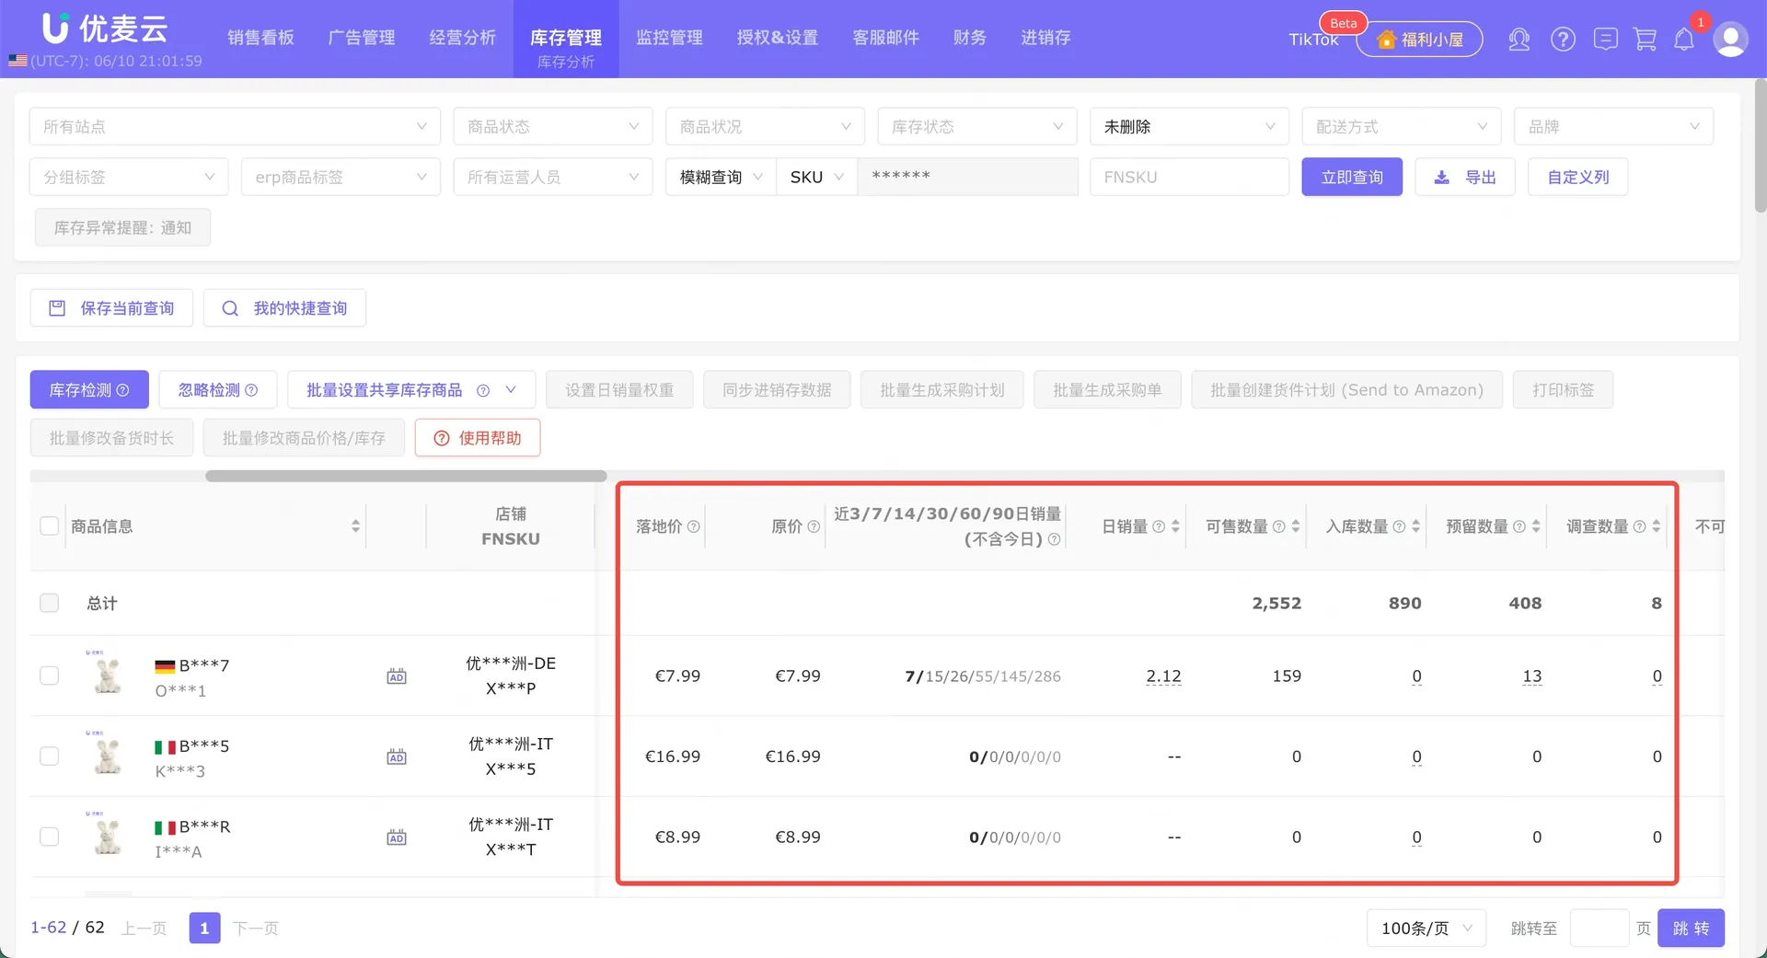This screenshot has height=958, width=1767.
Task: Open the messages icon in header
Action: pyautogui.click(x=1606, y=40)
